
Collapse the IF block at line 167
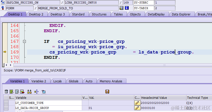pyautogui.click(x=25, y=41)
